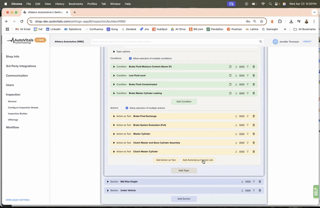Open Workflow settings
Viewport: 320px width, 208px height.
click(12, 127)
